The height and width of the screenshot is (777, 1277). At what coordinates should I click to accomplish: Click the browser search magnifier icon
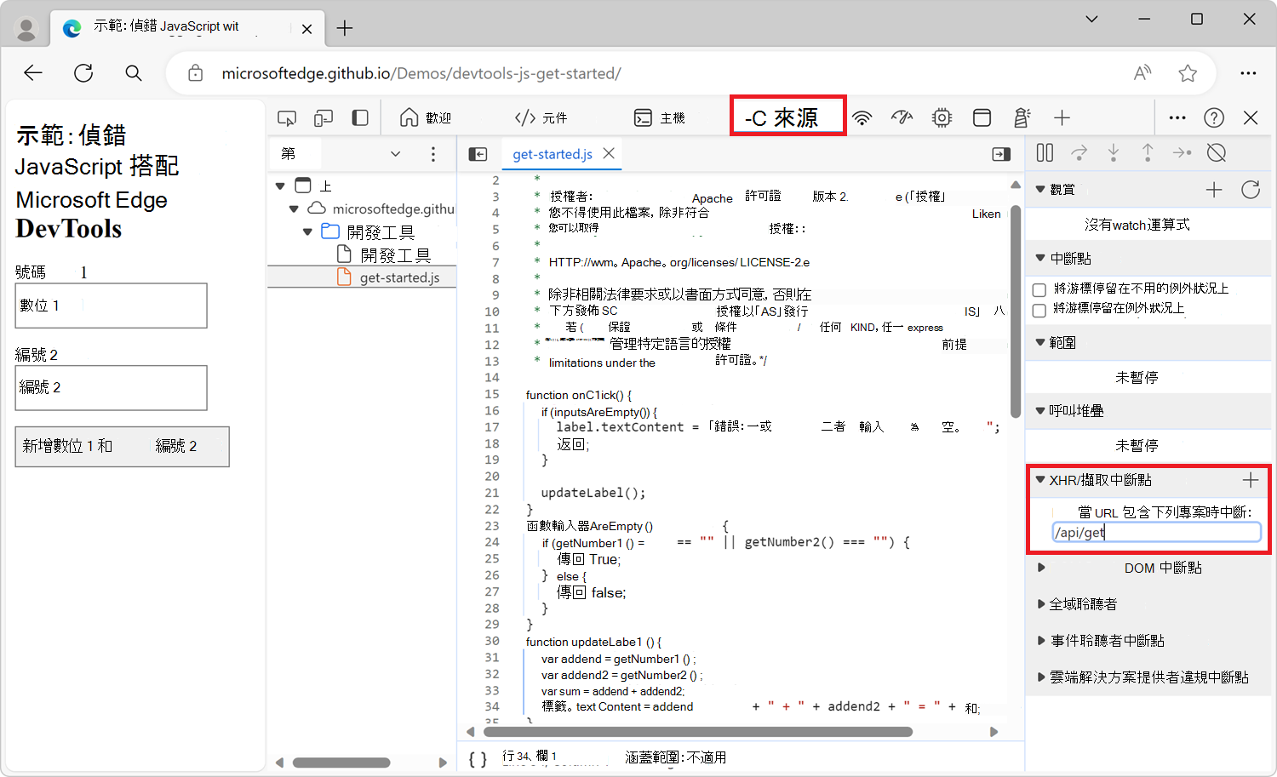tap(134, 73)
